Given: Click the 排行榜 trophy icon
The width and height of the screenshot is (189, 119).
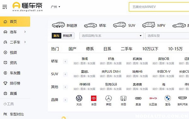Looking at the screenshot, I should (5, 83).
